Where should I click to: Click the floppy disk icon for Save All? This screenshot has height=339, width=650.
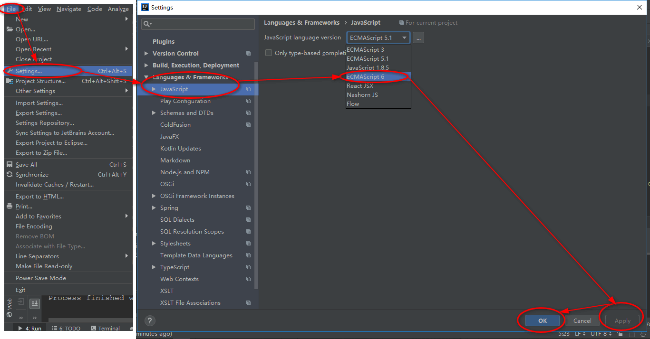(10, 165)
